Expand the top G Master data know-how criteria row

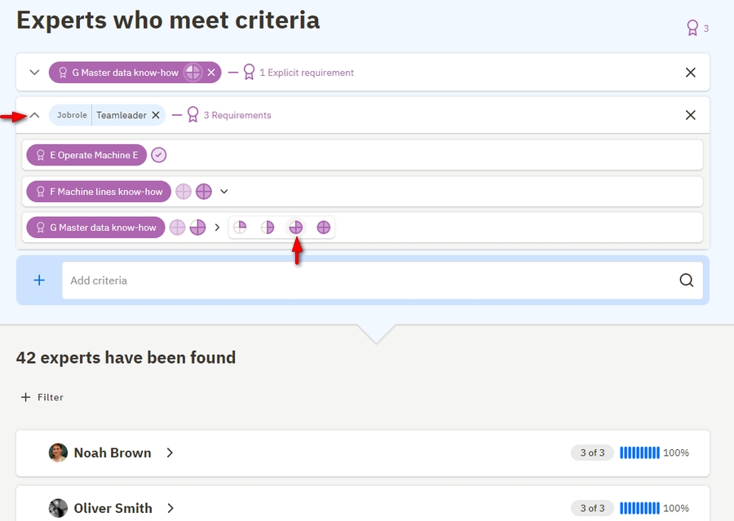click(33, 73)
